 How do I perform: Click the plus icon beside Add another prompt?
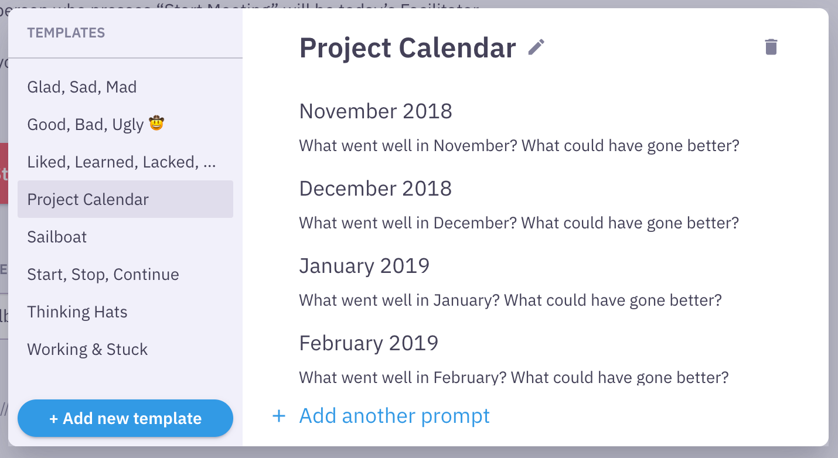tap(279, 416)
